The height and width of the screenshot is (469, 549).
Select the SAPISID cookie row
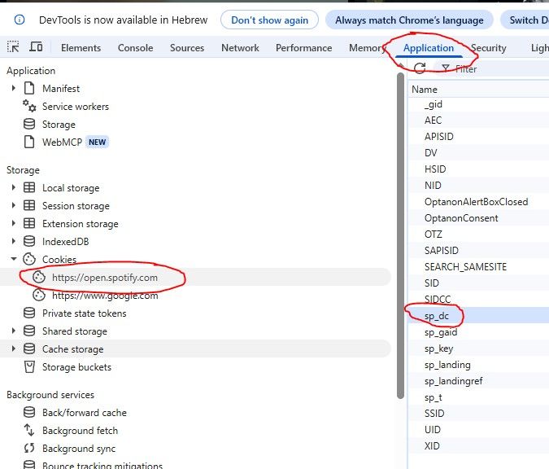[x=478, y=250]
